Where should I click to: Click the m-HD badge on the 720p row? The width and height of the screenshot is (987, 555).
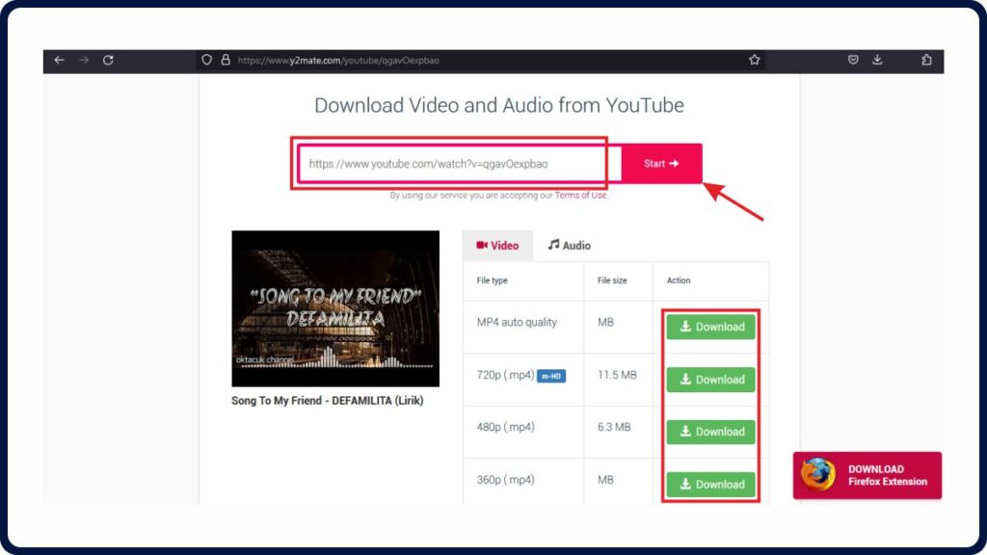pos(550,377)
